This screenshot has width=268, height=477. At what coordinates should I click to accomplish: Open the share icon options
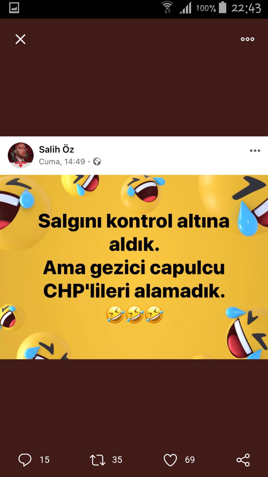point(243,460)
